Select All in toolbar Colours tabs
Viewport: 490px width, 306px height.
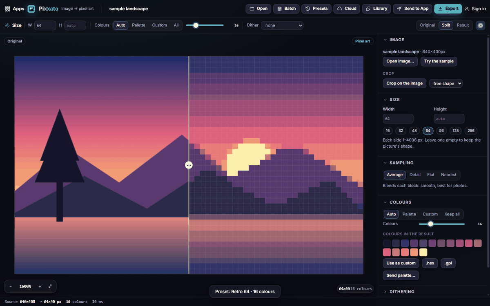click(x=176, y=25)
